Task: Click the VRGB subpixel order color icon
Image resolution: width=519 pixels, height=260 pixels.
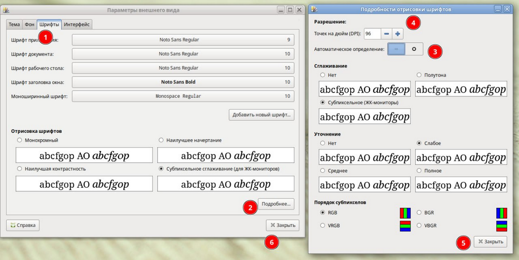Action: [405, 226]
